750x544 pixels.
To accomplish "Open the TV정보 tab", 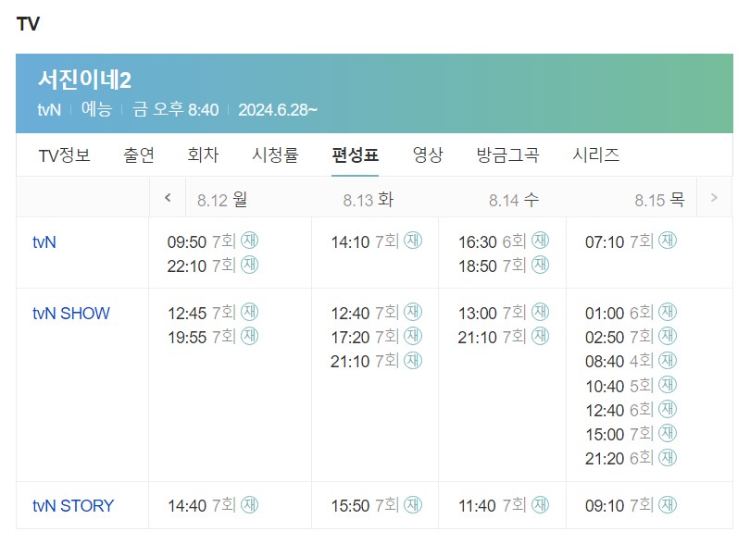I will (65, 155).
